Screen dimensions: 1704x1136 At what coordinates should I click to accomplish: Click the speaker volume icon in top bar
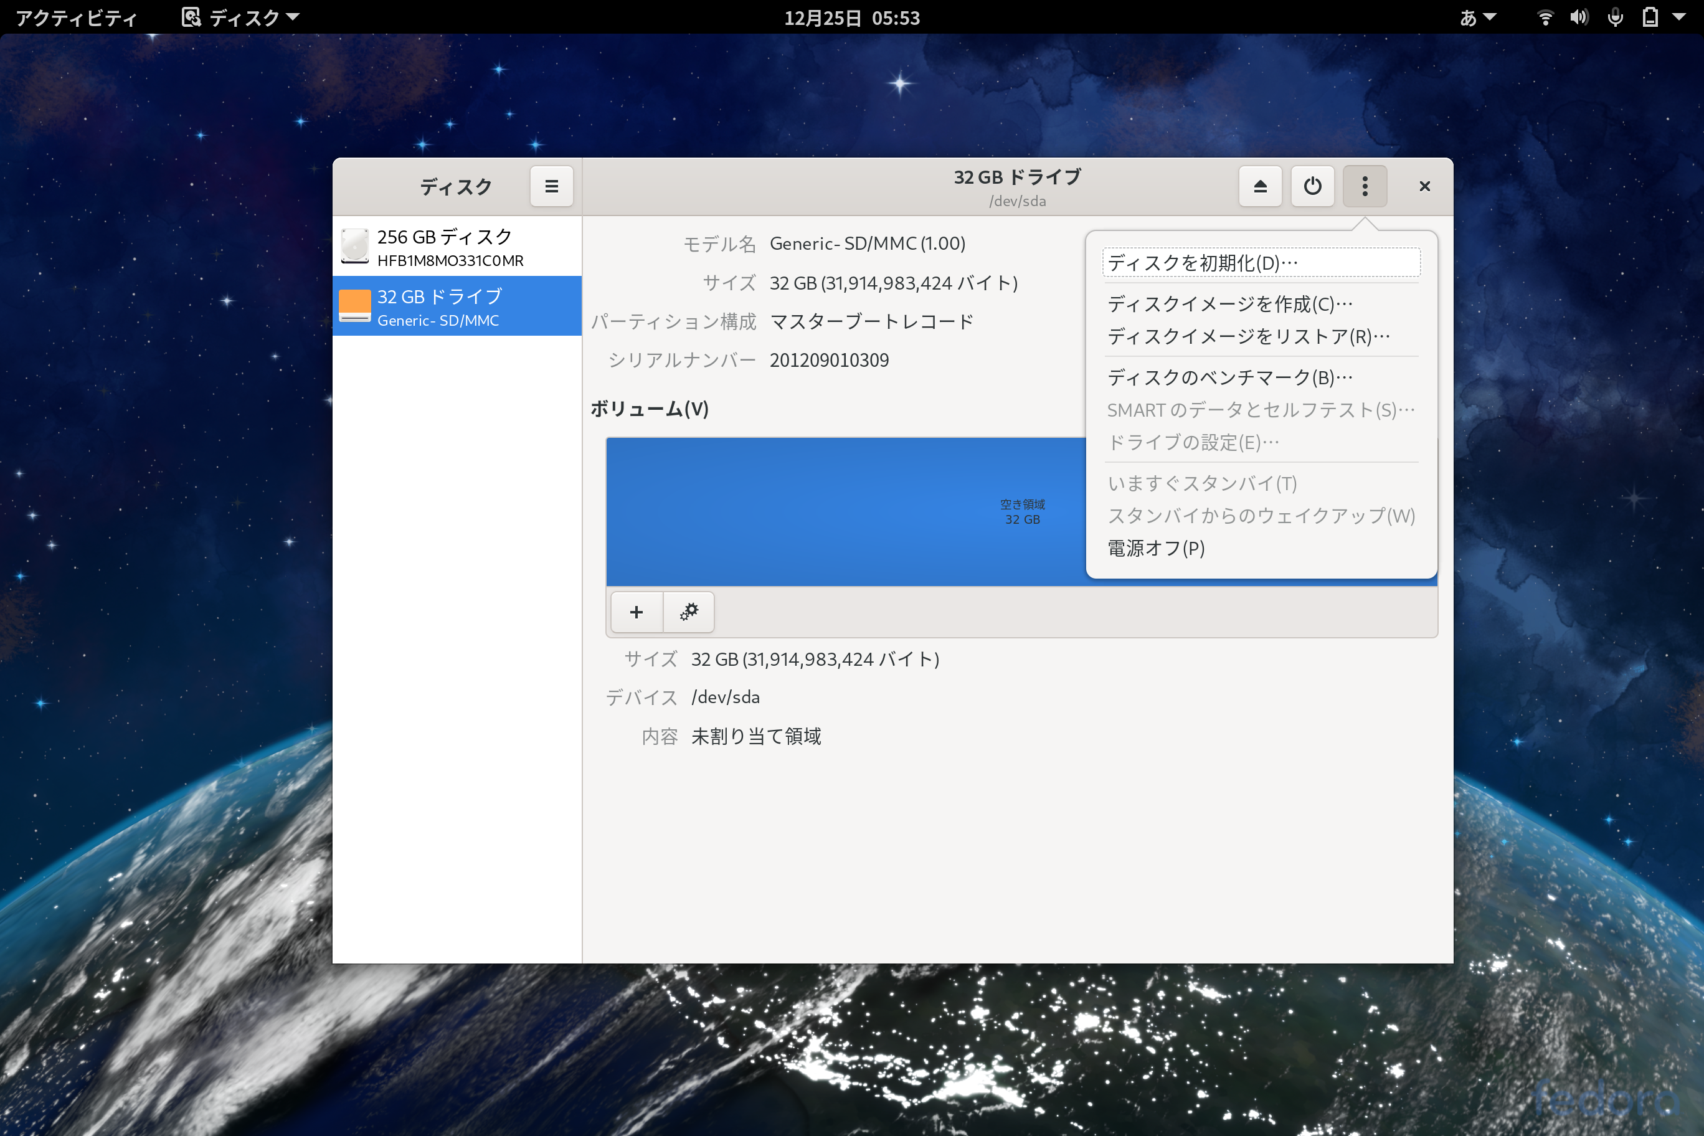(x=1580, y=17)
